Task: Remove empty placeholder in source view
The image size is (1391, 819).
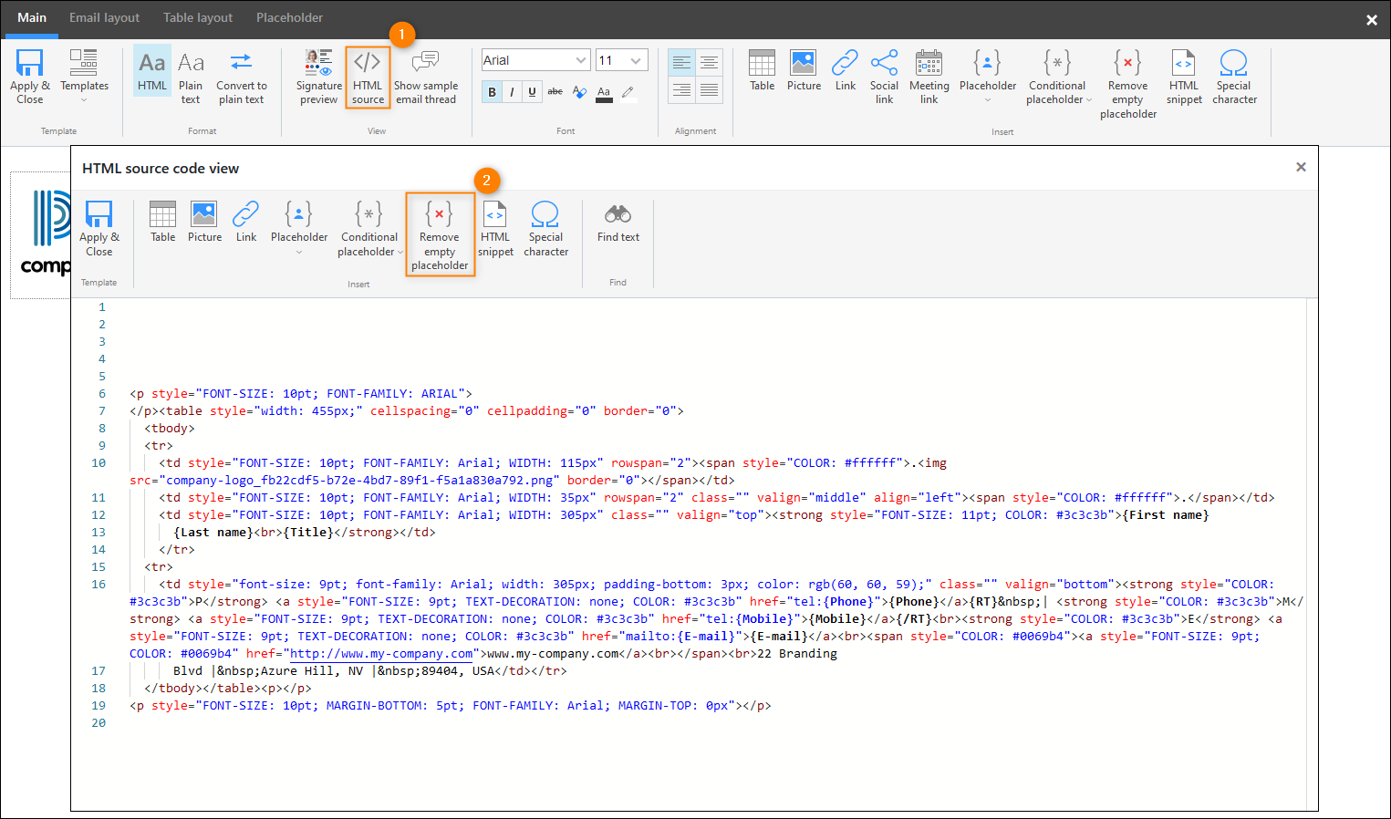Action: pyautogui.click(x=440, y=234)
